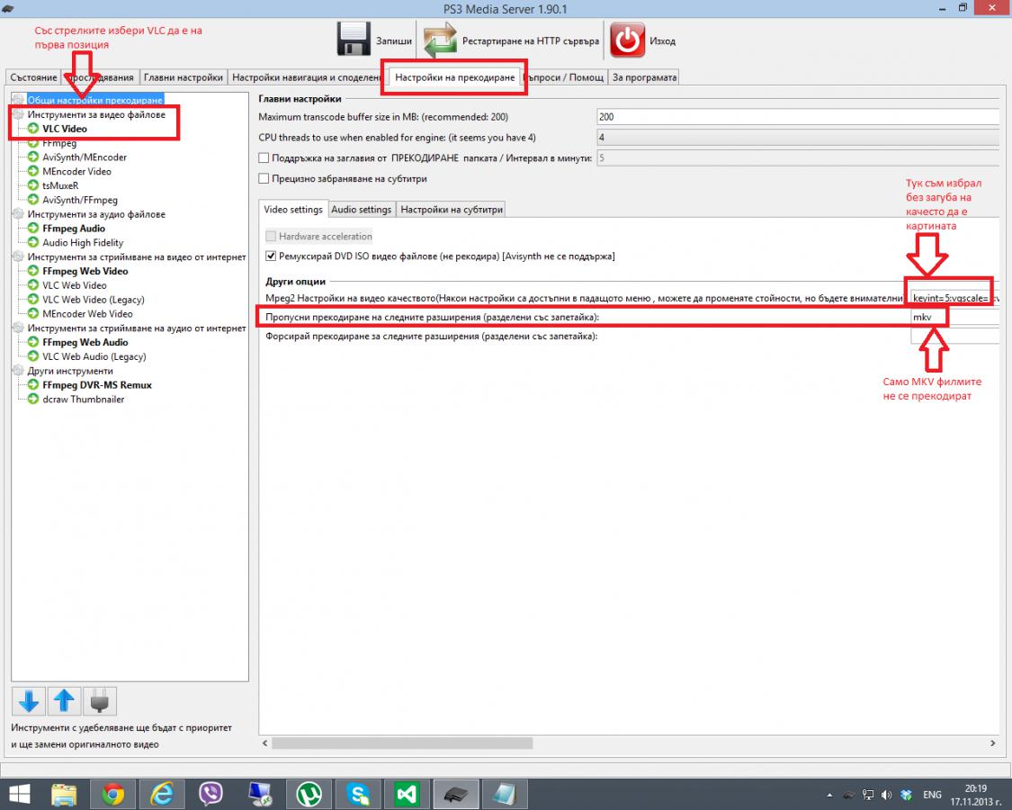1012x810 pixels.
Task: Click green status icon beside AviSynth/FFmpeg
Action: [33, 200]
